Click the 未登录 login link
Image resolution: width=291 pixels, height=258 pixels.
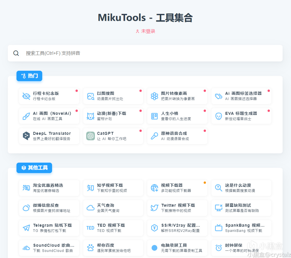pos(146,31)
